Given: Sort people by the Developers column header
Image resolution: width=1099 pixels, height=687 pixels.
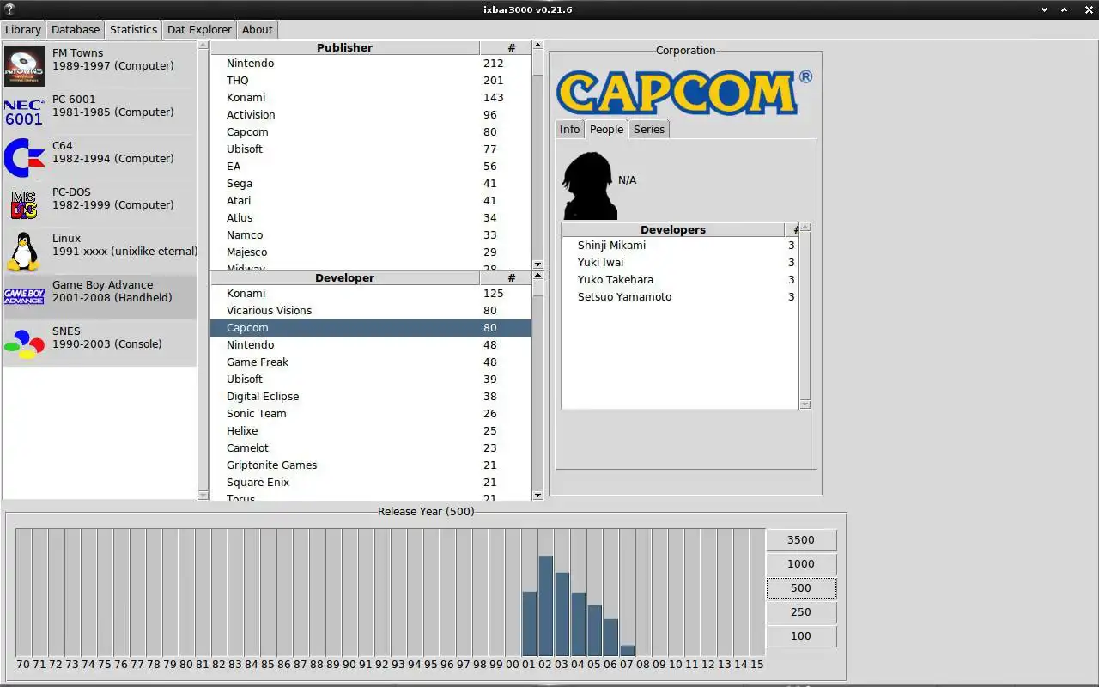Looking at the screenshot, I should [673, 230].
